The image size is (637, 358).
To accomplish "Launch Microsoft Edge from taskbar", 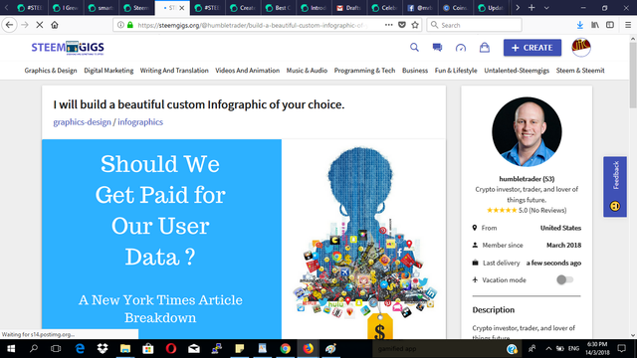I will coord(80,349).
